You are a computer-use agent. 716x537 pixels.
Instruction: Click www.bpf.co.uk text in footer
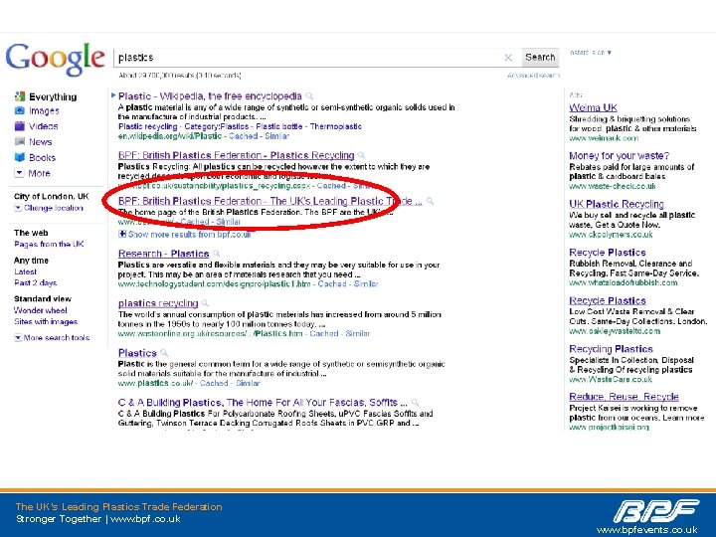[x=145, y=519]
